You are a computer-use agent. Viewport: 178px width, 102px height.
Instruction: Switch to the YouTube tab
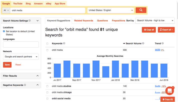18,4
